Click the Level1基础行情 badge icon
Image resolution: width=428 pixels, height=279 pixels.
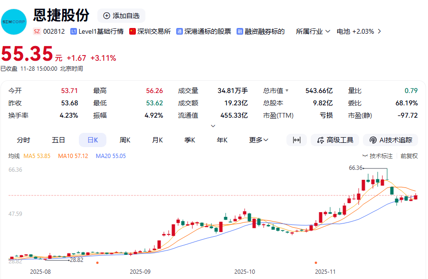pos(74,31)
